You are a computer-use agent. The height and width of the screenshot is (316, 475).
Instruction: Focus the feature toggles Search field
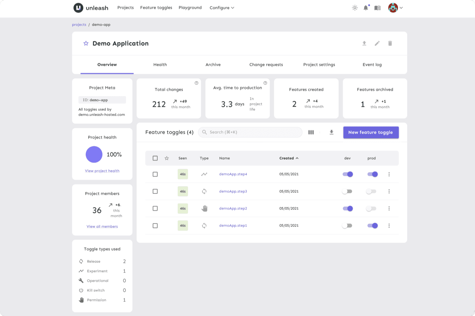[x=250, y=132]
